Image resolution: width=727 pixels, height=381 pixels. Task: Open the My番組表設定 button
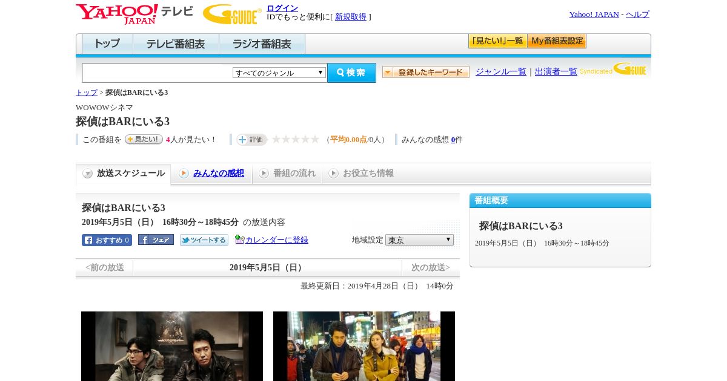[x=557, y=41]
